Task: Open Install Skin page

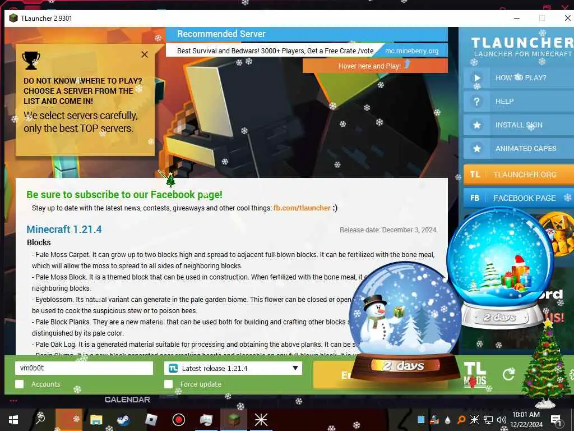Action: coord(519,125)
